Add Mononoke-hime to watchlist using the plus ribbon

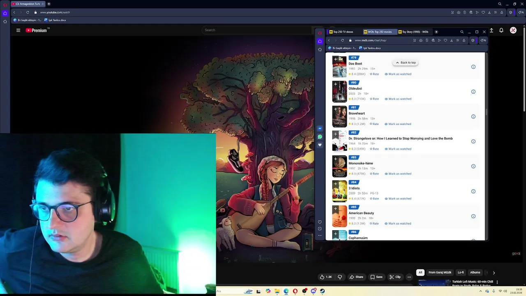[x=335, y=159]
